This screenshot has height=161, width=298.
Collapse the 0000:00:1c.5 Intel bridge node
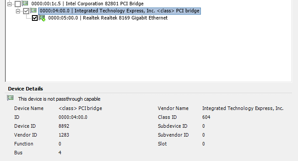9,4
